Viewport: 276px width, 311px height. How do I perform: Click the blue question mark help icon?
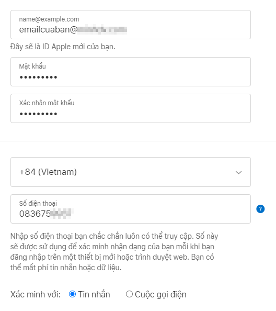[260, 209]
